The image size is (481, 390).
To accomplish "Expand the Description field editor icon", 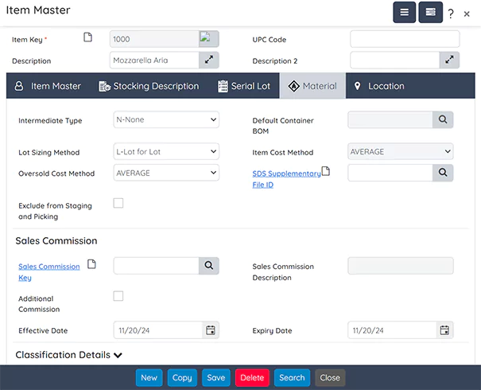I will click(209, 60).
